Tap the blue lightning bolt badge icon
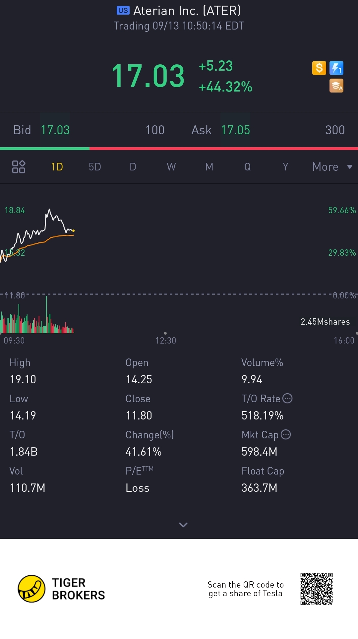 click(336, 68)
